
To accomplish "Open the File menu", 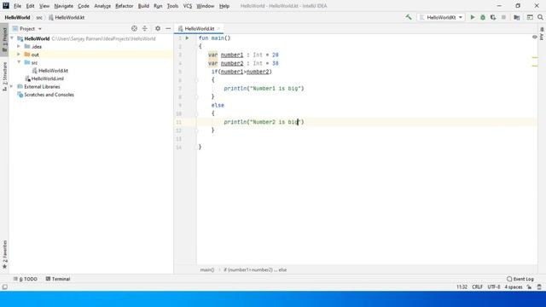I will point(17,6).
